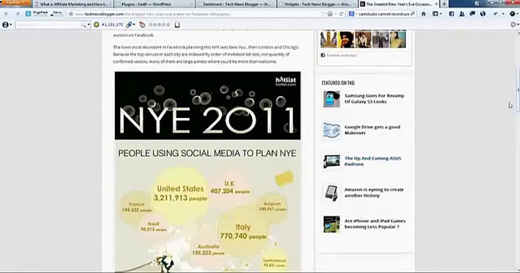Click the chat messages toolbar icon
520x273 pixels.
(x=472, y=14)
